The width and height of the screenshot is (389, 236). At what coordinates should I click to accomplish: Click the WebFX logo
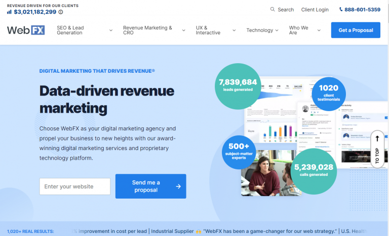click(26, 30)
